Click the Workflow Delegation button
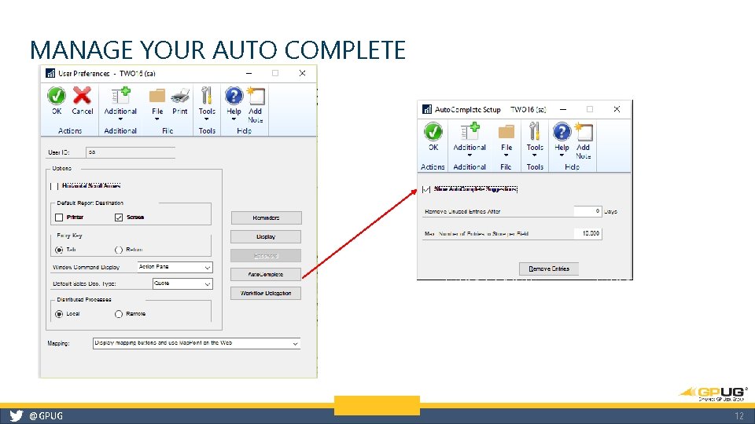755x424 pixels. 266,293
